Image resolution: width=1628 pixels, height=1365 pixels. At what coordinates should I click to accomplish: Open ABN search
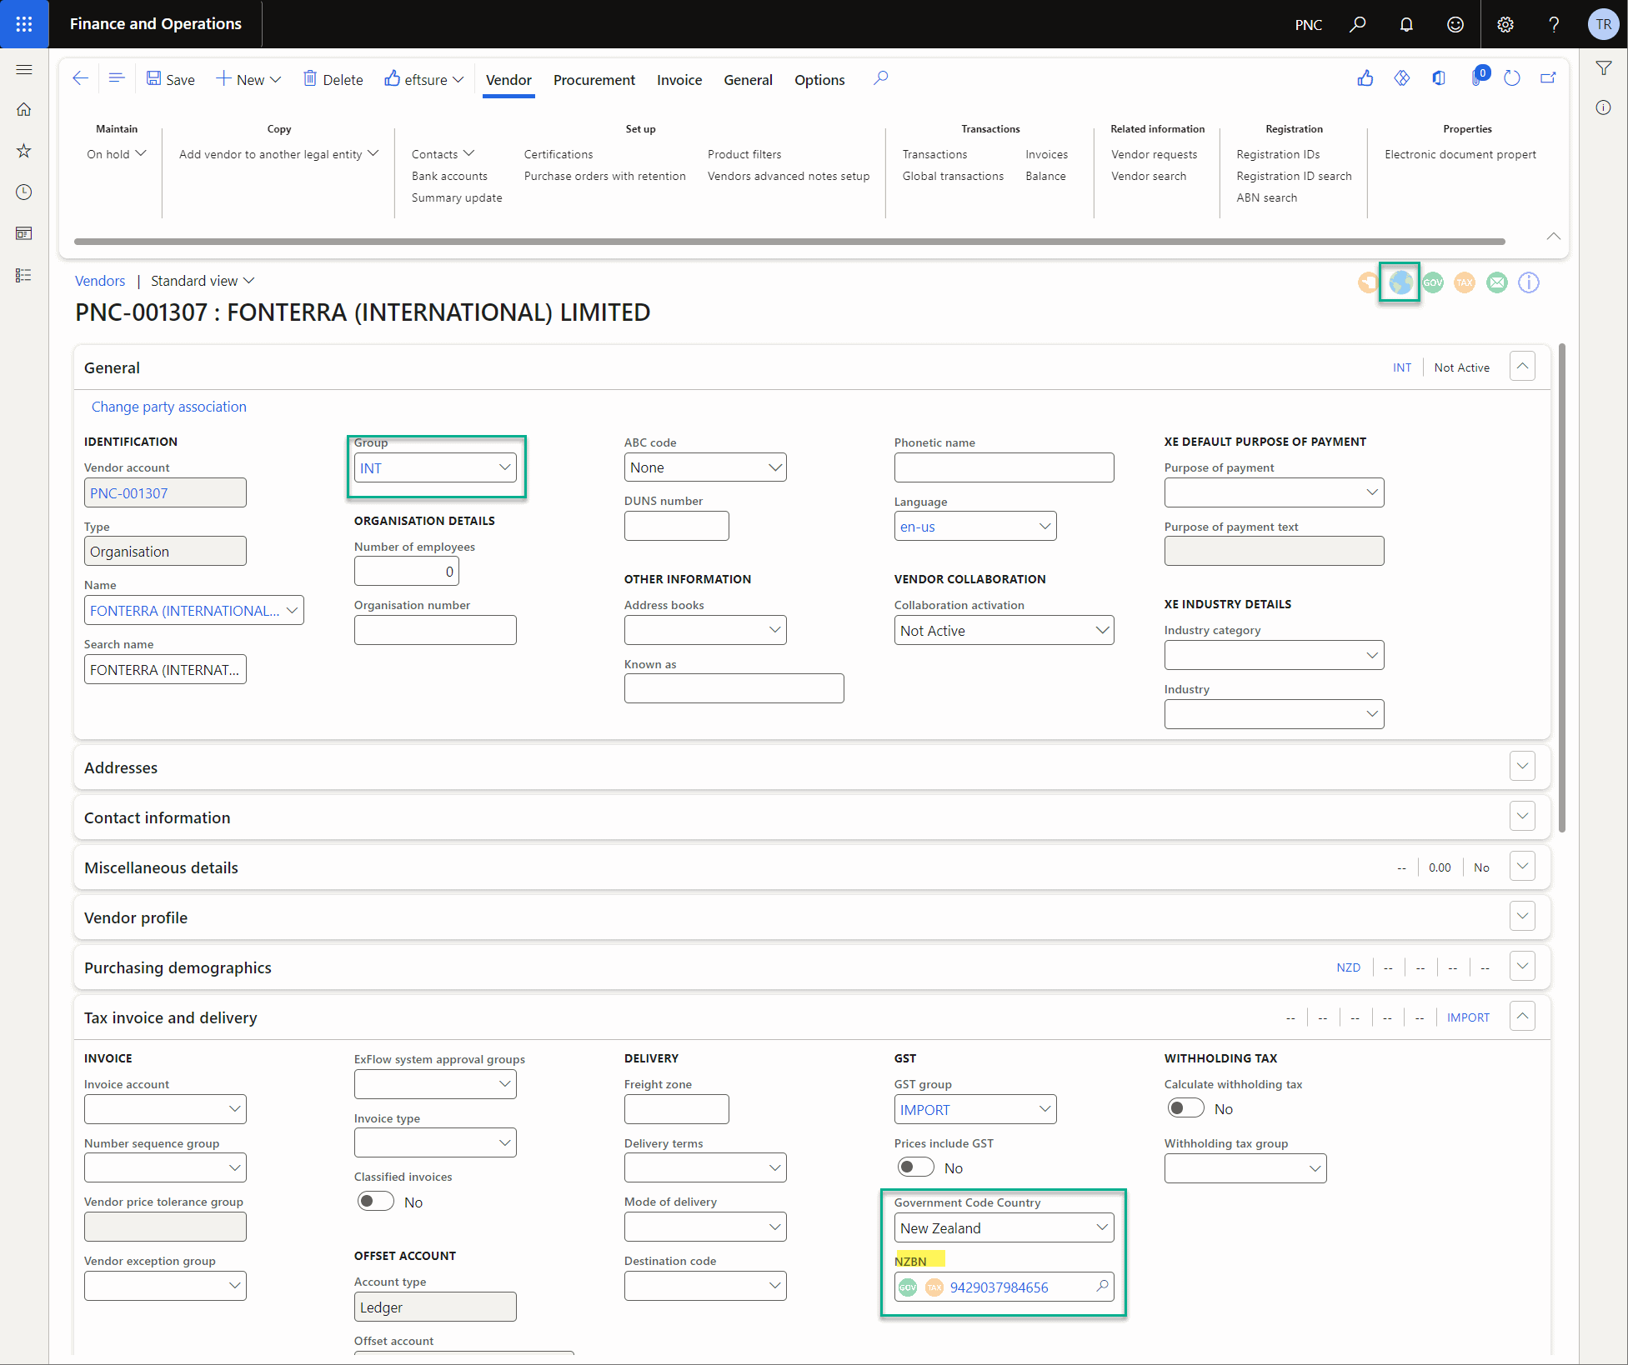(x=1266, y=197)
